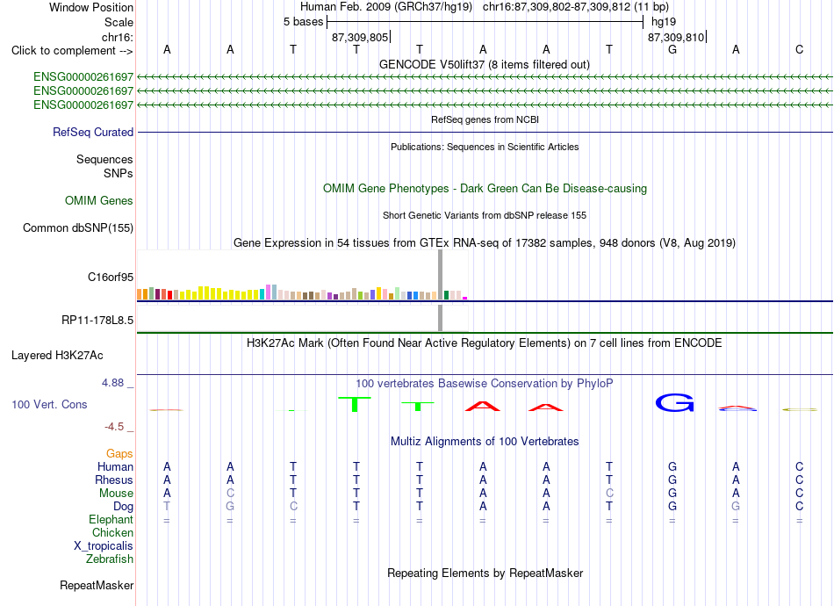Select the Rhesus species label
Image resolution: width=834 pixels, height=606 pixels.
pyautogui.click(x=113, y=480)
